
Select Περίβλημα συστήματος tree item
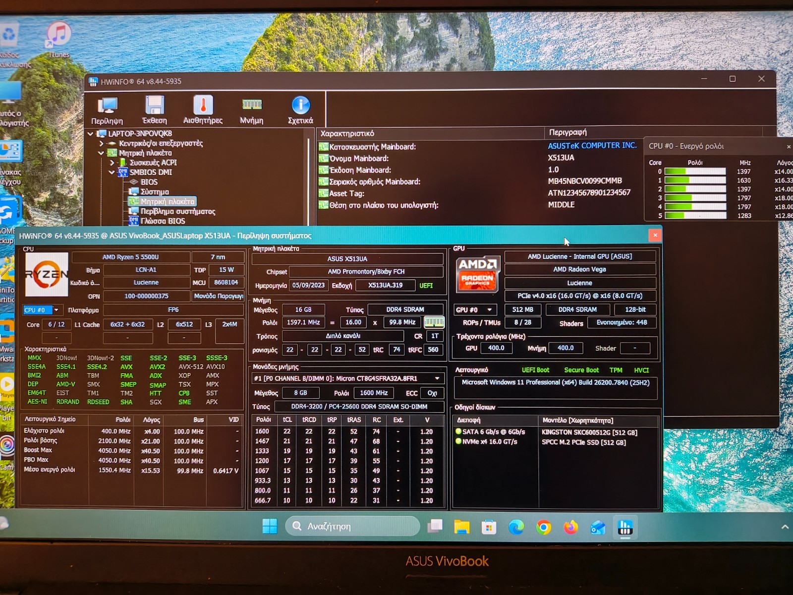pos(177,211)
